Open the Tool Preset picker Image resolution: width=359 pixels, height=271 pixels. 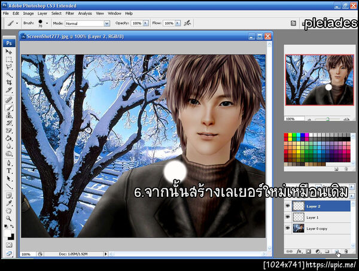tap(12, 23)
